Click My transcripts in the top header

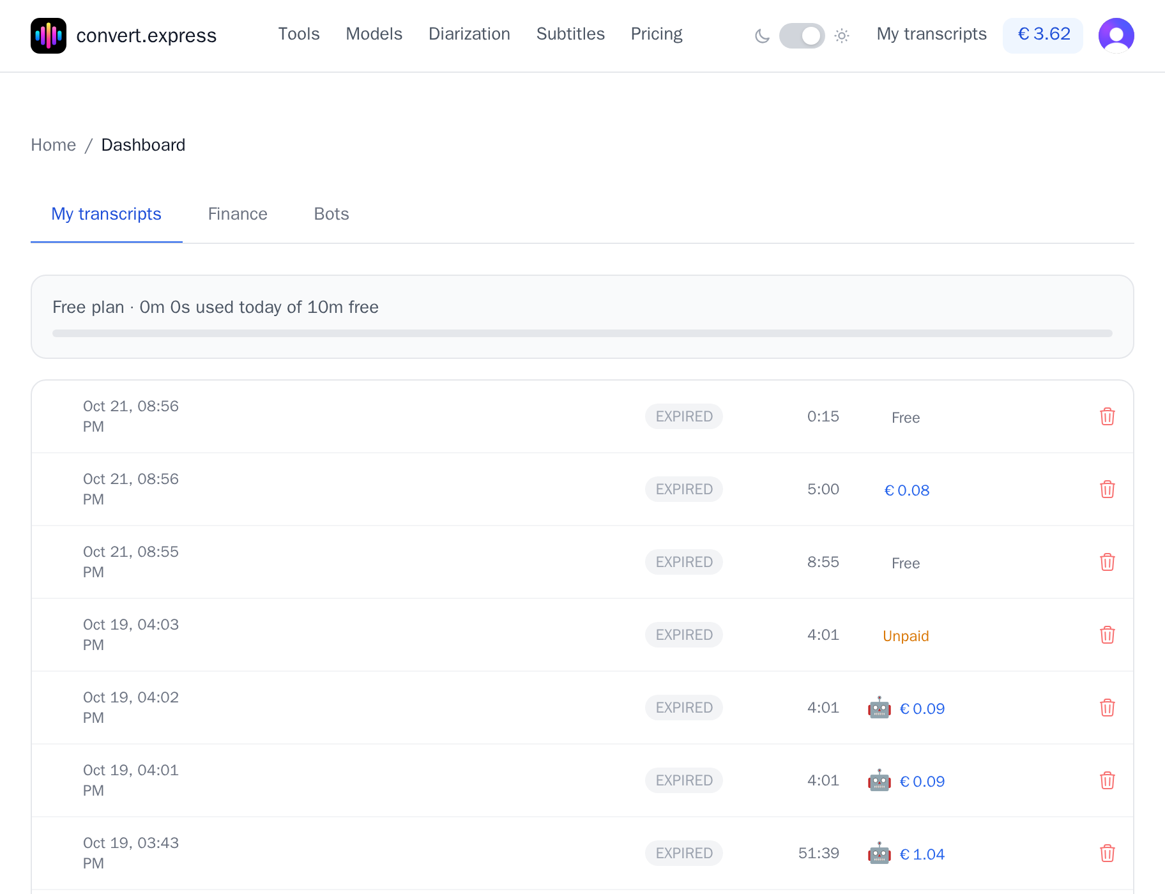[931, 34]
